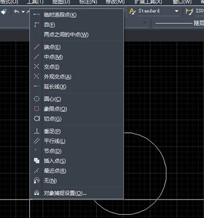204x218 pixels.
Task: Select 垂足(P) perpendicular snap entry
Action: click(x=77, y=131)
